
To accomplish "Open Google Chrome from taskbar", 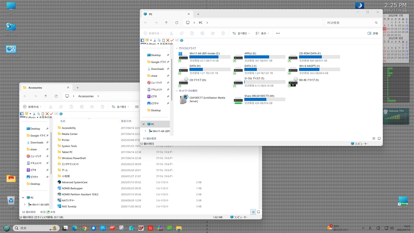I will [x=84, y=228].
